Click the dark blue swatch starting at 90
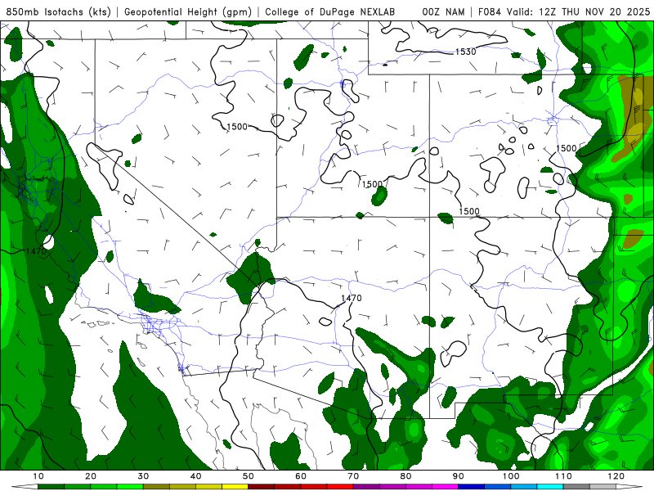The image size is (654, 491). click(472, 487)
